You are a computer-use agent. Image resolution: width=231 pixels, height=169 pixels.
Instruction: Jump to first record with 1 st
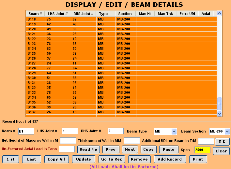click(x=10, y=159)
